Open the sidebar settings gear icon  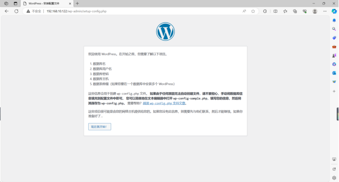334,178
